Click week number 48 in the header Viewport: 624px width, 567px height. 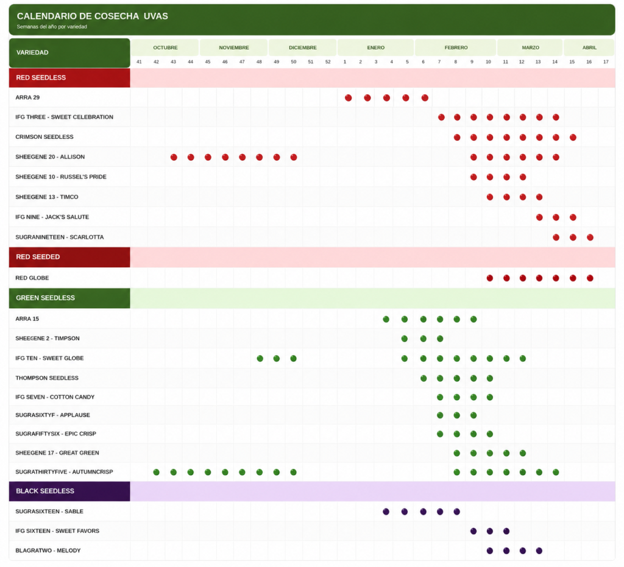coord(259,62)
